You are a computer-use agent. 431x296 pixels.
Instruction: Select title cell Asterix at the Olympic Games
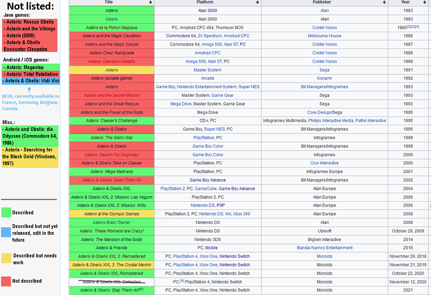click(112, 214)
